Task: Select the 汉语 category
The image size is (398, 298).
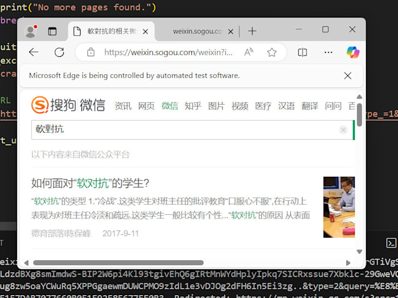Action: (287, 106)
